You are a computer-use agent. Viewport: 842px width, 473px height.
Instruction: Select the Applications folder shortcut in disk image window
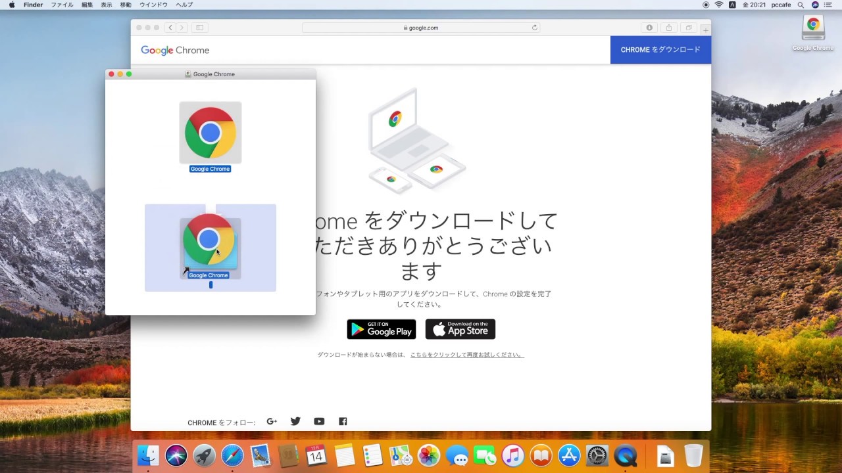coord(210,248)
